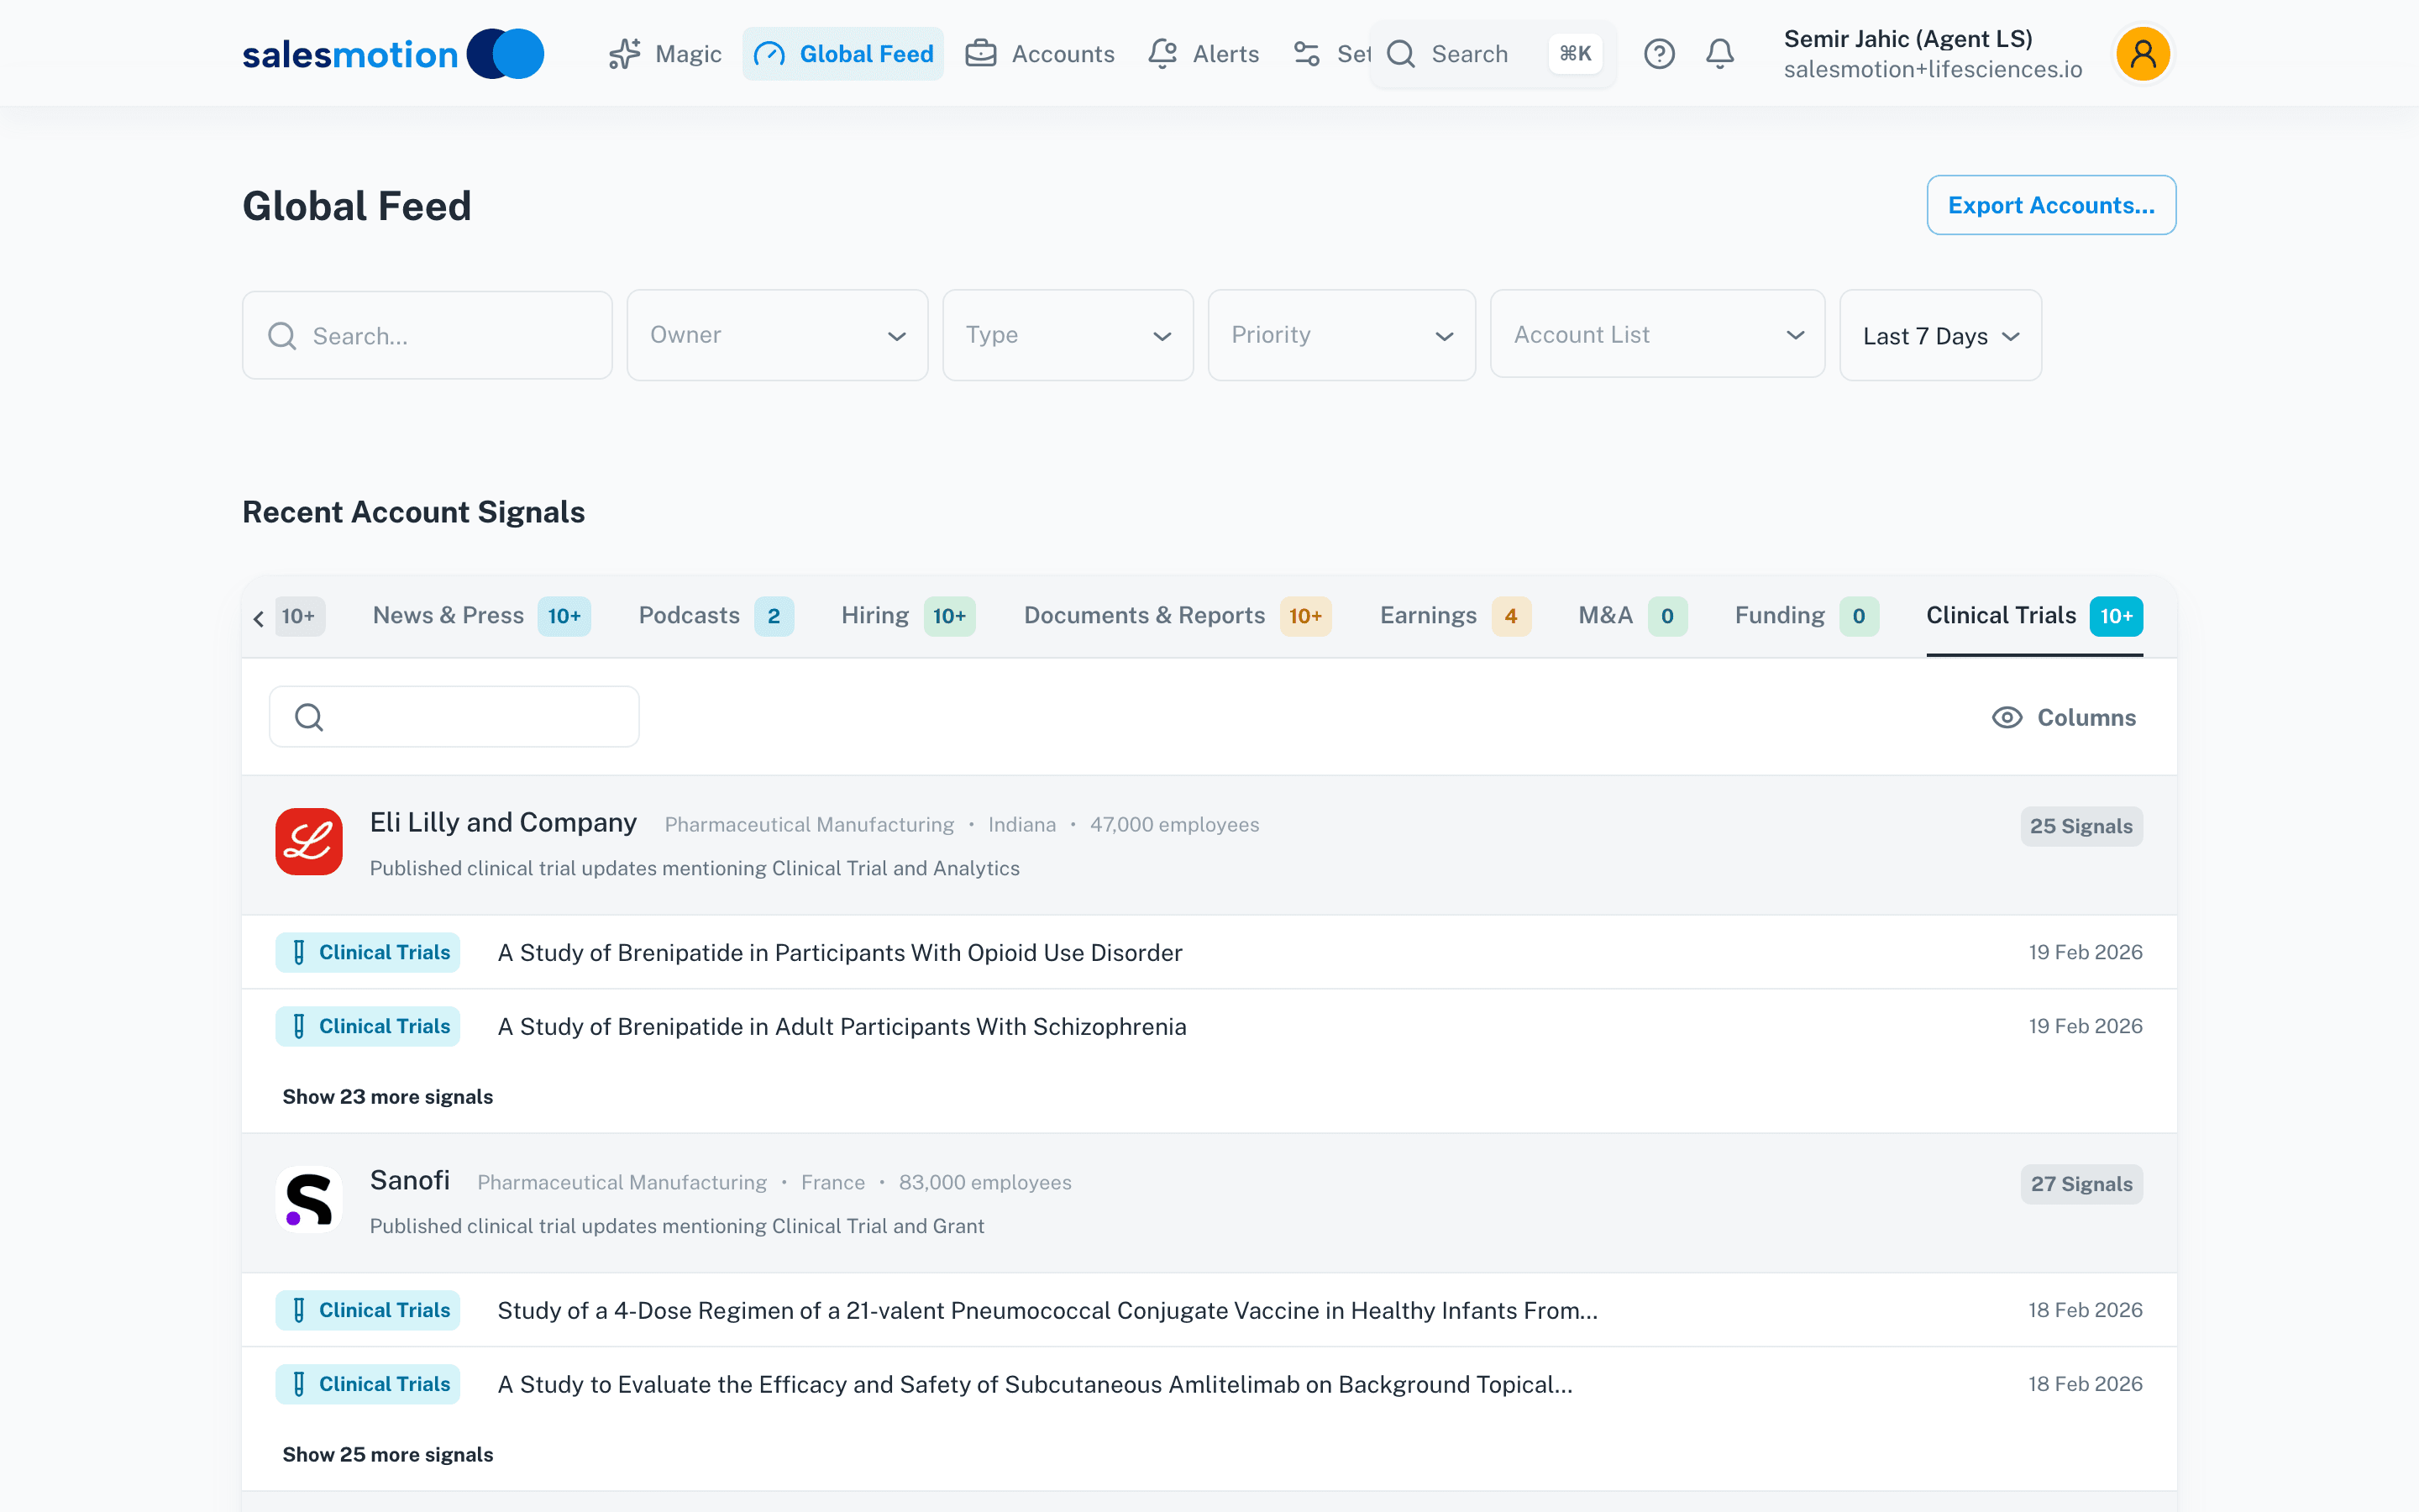Toggle column visibility with Columns eye control
The image size is (2419, 1512).
click(x=2063, y=717)
